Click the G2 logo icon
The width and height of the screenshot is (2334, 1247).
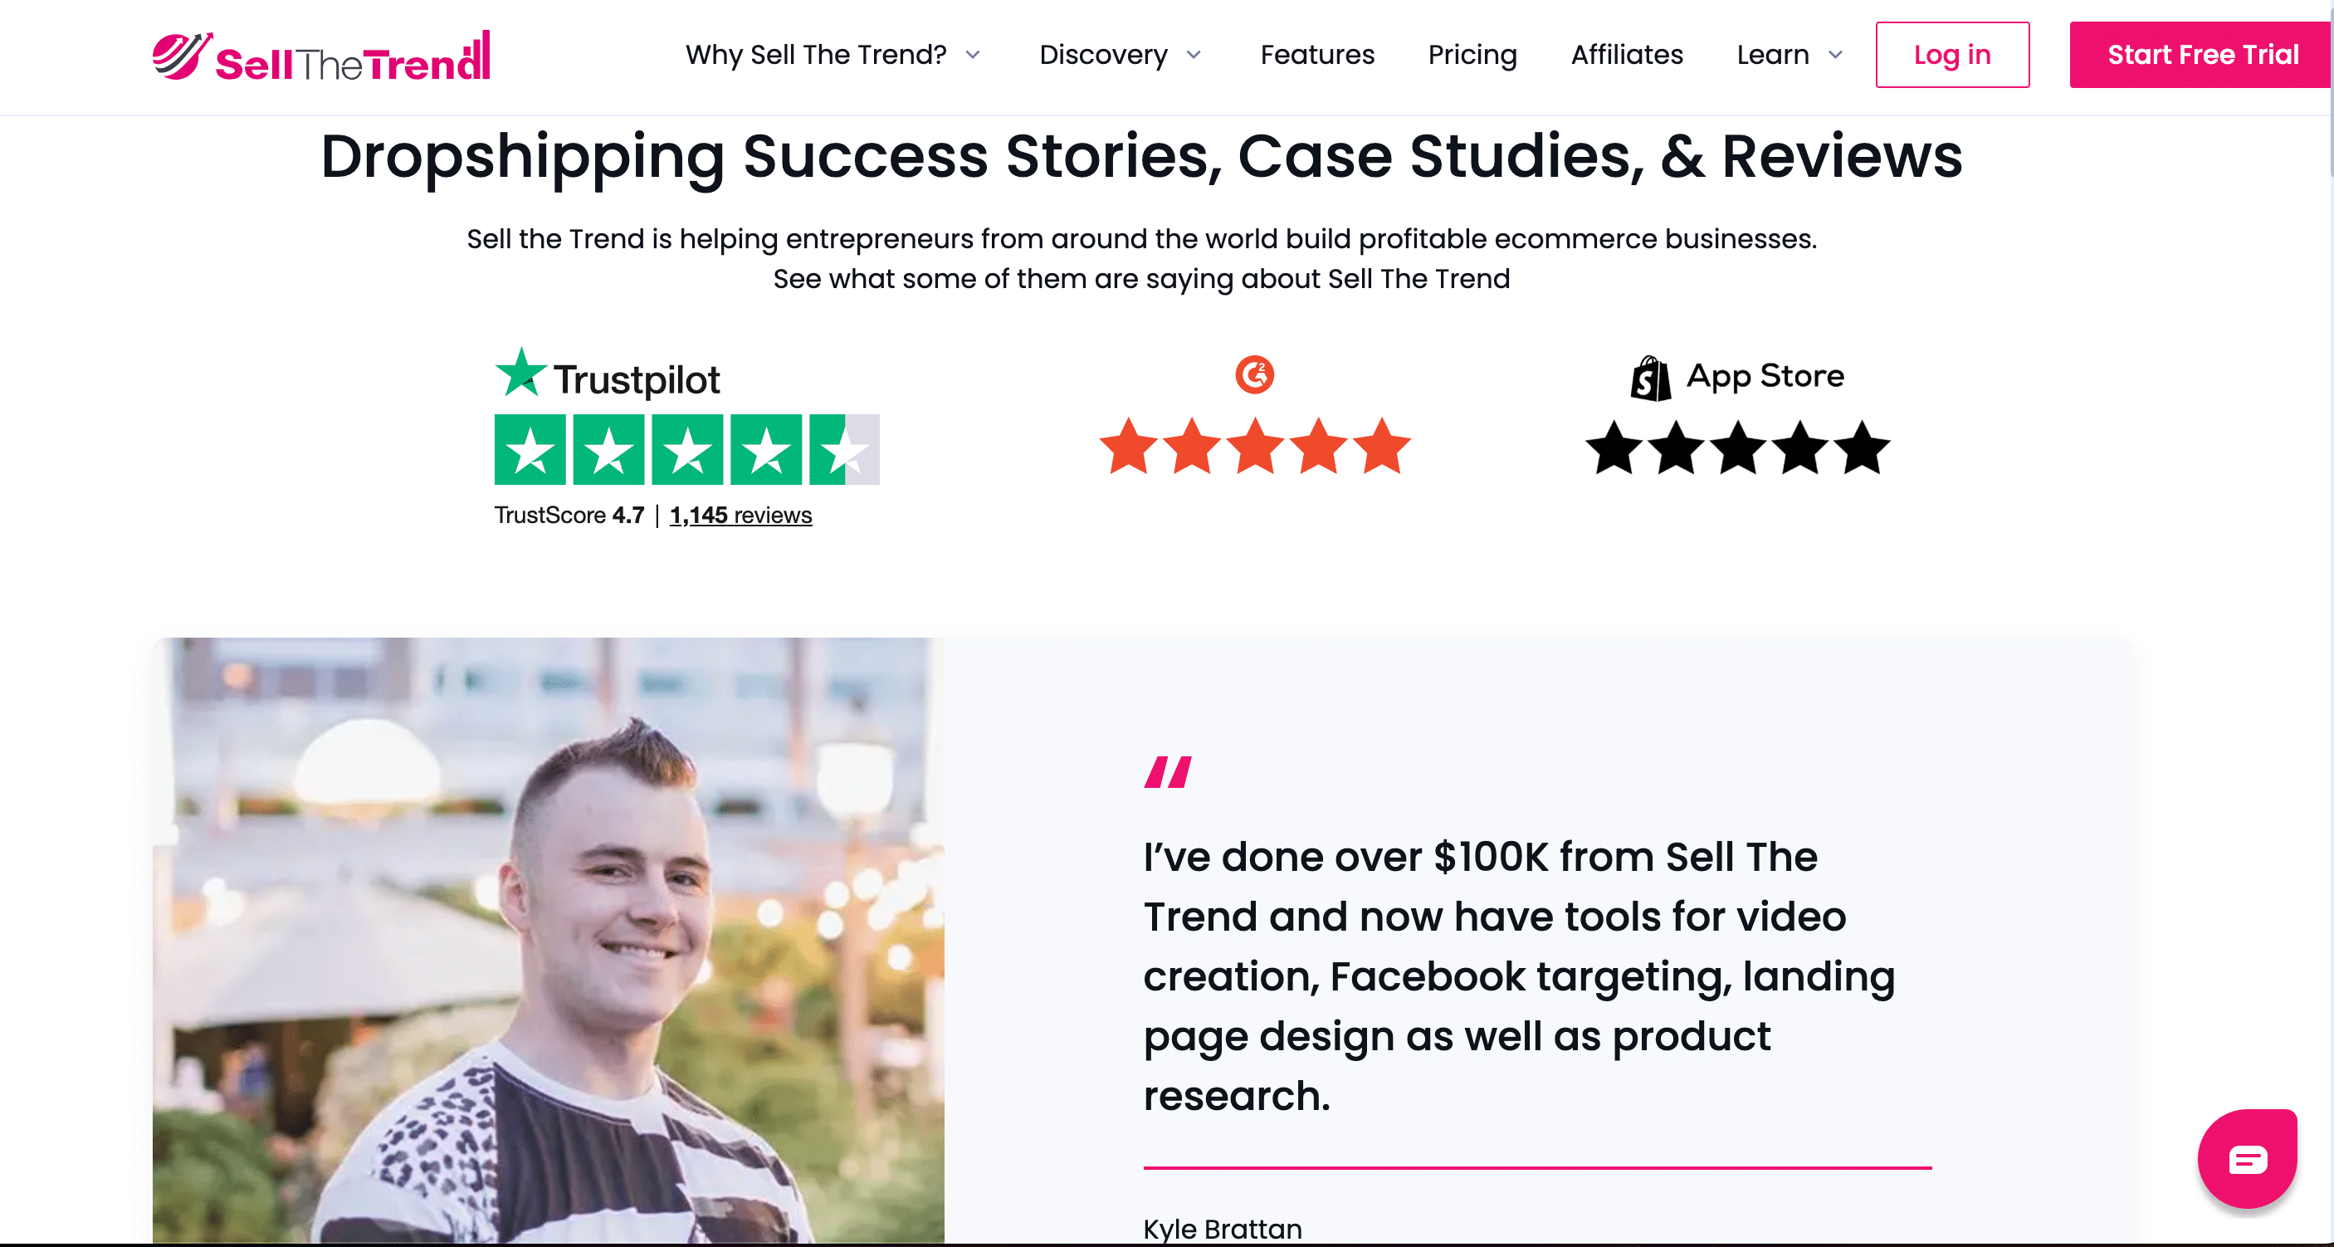click(x=1254, y=374)
